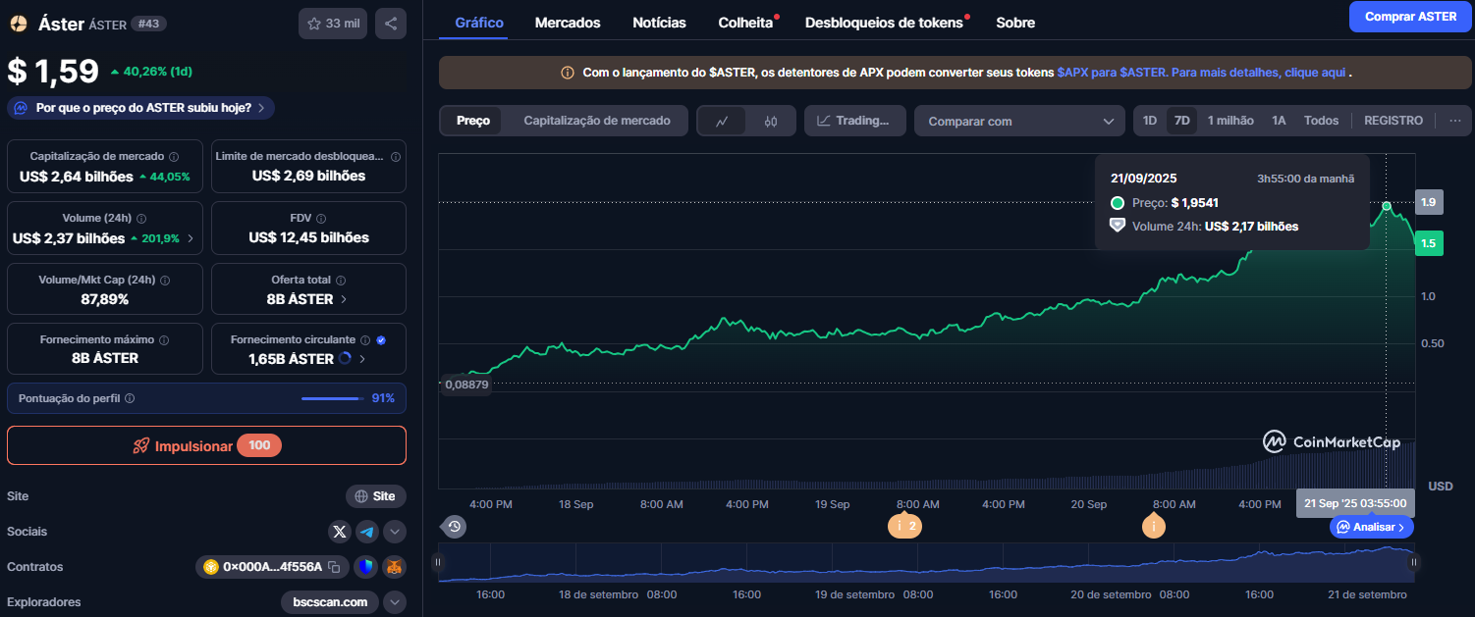Click the BNB chain icon in contract

click(210, 567)
